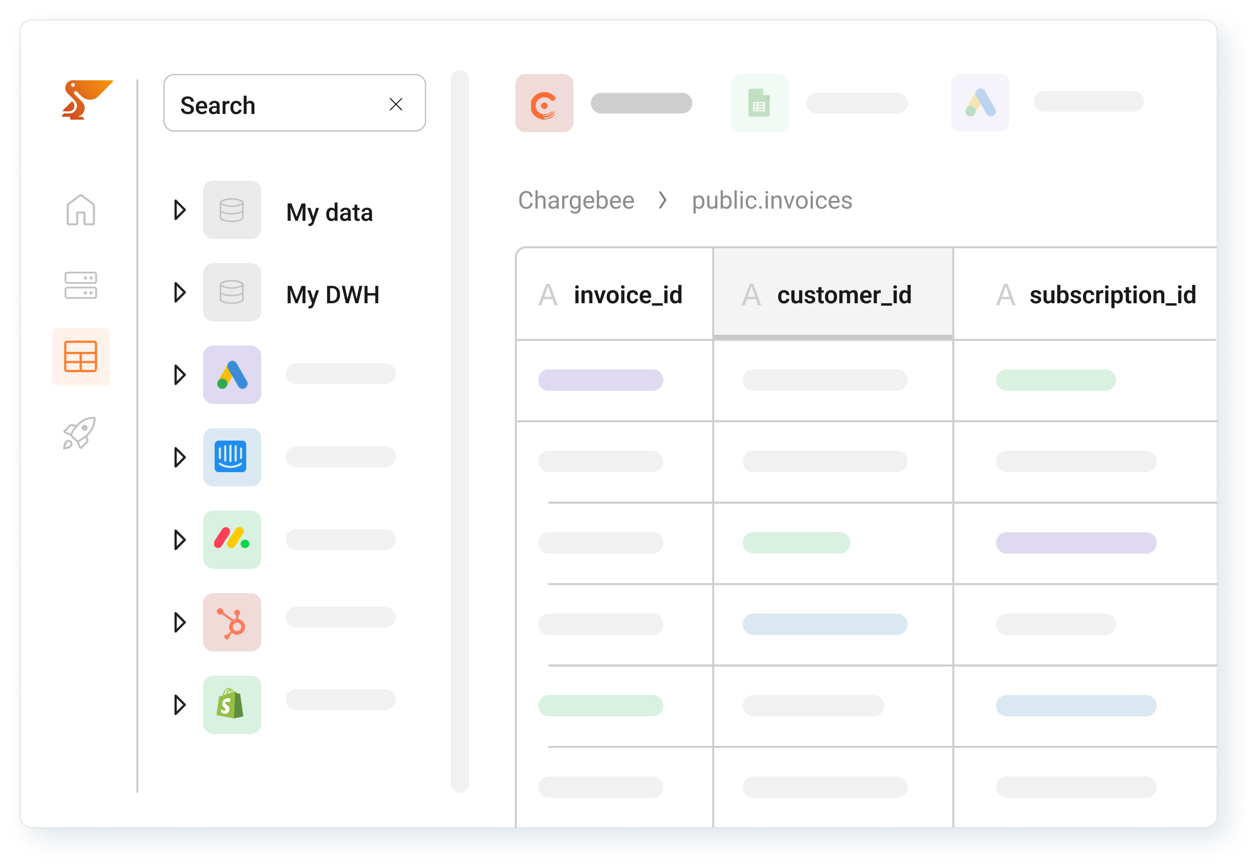Switch to the Google Sheets tab
Image resolution: width=1258 pixels, height=868 pixels.
pyautogui.click(x=759, y=103)
